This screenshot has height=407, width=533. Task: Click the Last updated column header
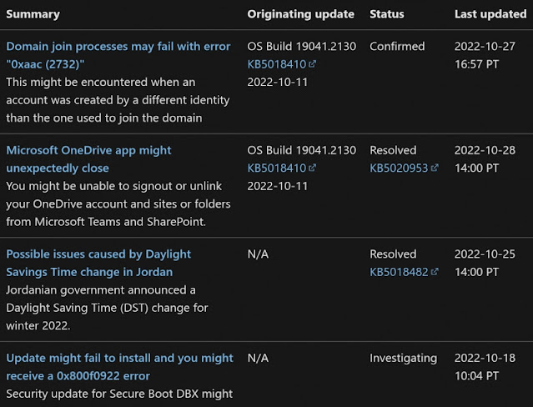coord(490,14)
